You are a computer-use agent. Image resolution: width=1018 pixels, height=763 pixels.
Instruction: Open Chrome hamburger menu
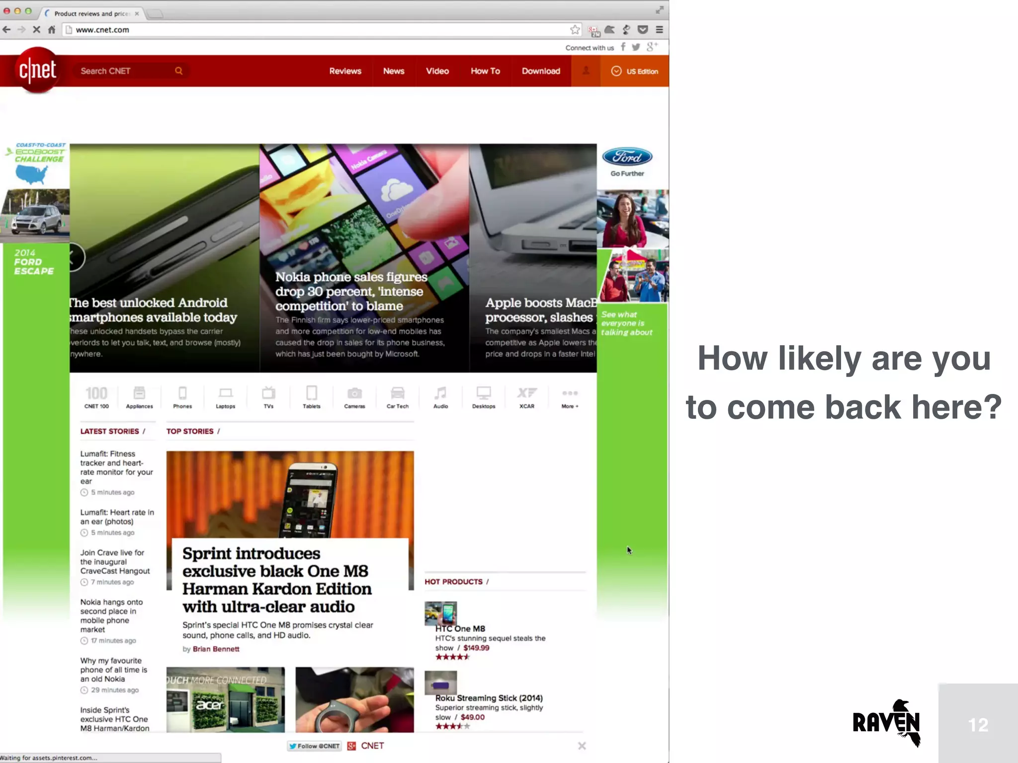click(659, 30)
